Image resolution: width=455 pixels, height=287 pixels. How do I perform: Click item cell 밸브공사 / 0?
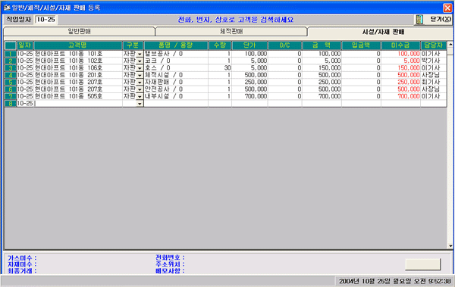click(176, 54)
